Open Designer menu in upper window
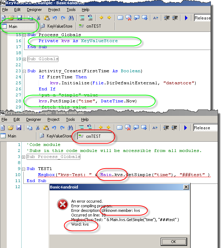 pyautogui.click(x=34, y=10)
